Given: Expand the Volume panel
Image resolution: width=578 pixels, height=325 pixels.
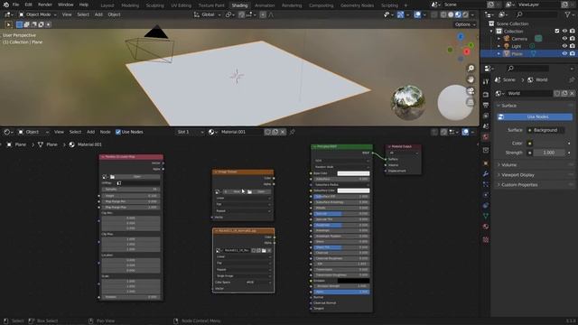Looking at the screenshot, I should 508,164.
